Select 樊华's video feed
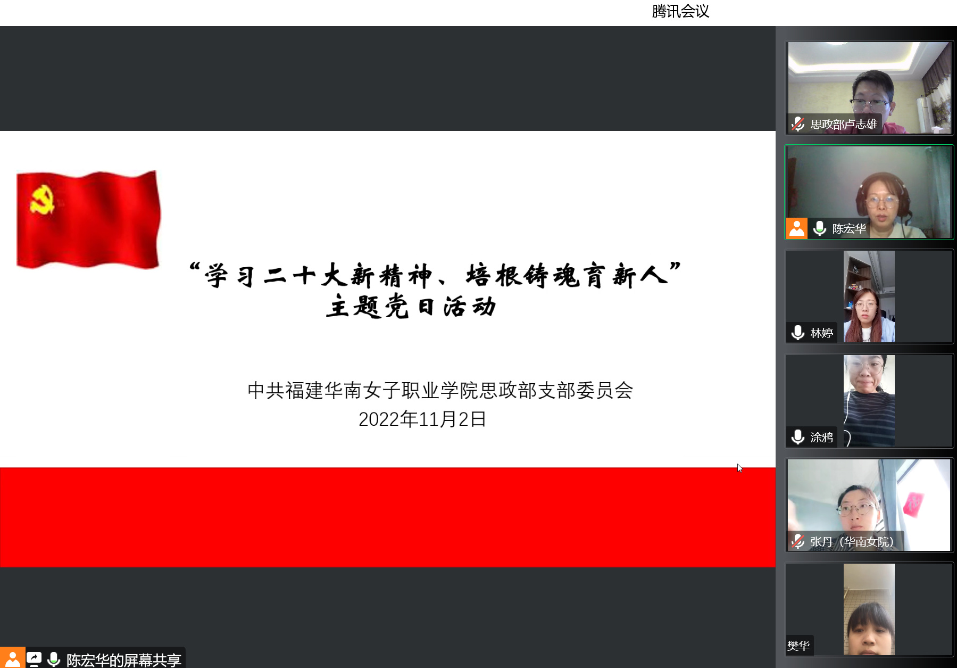The height and width of the screenshot is (668, 957). 869,609
